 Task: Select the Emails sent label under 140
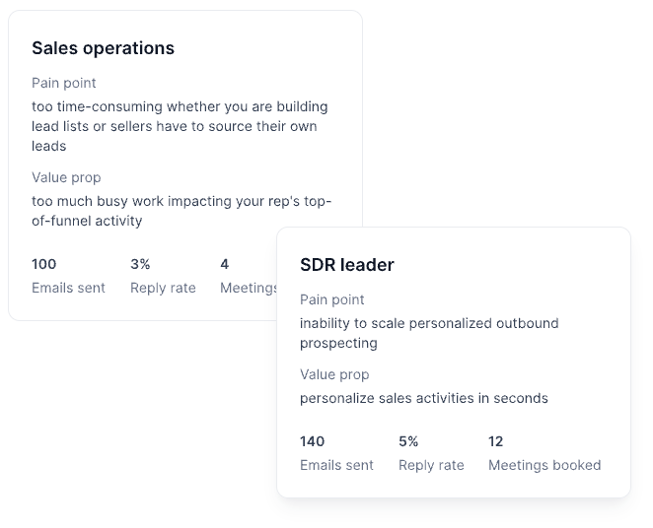point(336,465)
